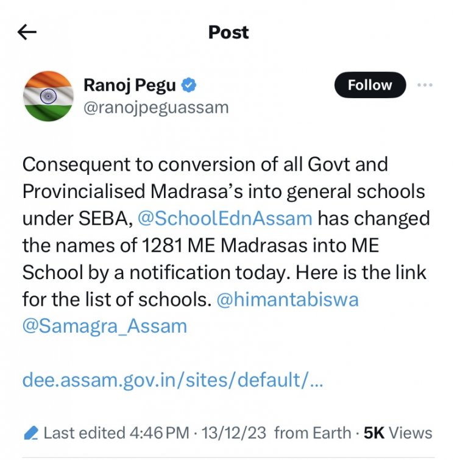Click the pencil edit history icon
This screenshot has height=460, width=457.
pos(30,433)
